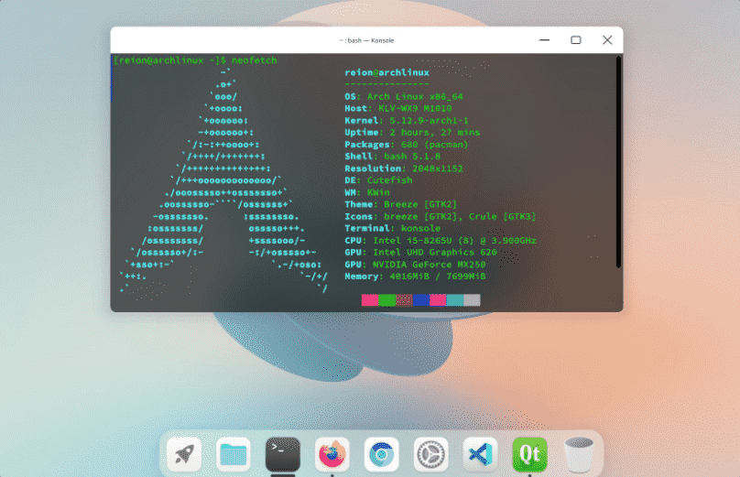This screenshot has height=477, width=740.
Task: Click the terminal icon in the dock
Action: pyautogui.click(x=283, y=454)
